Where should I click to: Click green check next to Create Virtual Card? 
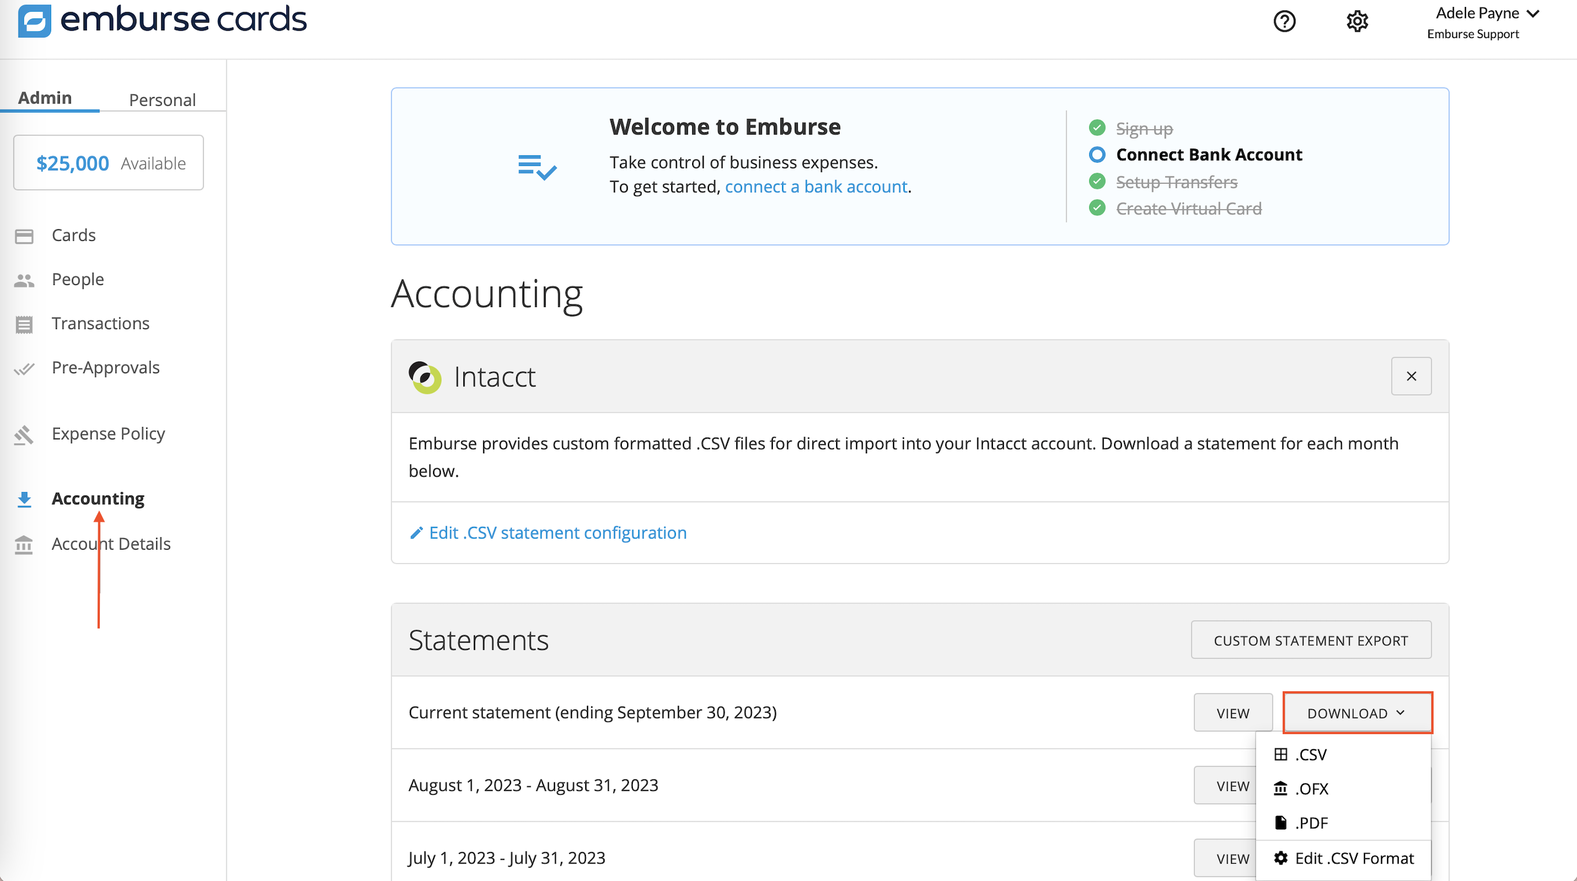(1097, 208)
